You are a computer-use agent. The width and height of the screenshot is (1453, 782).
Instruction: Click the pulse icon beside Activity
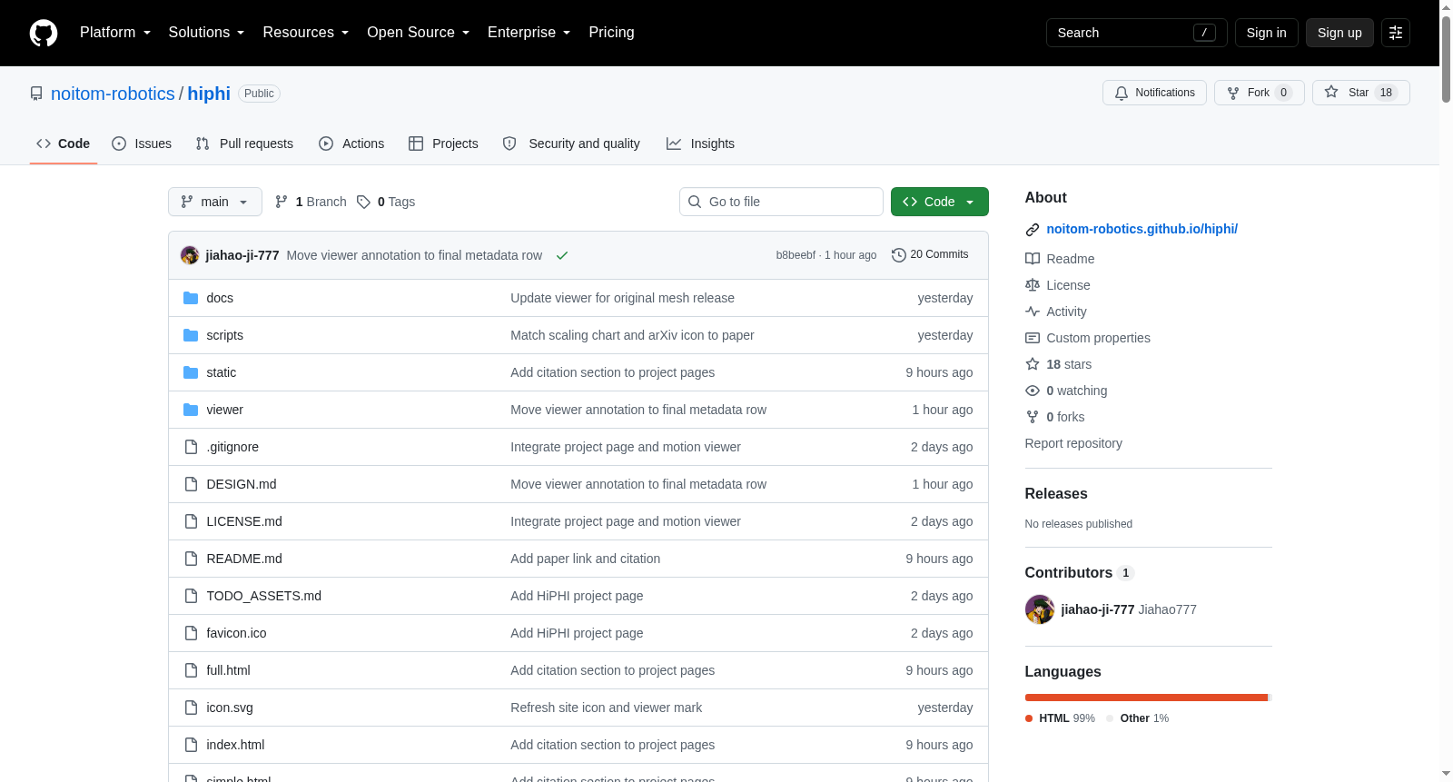coord(1033,312)
